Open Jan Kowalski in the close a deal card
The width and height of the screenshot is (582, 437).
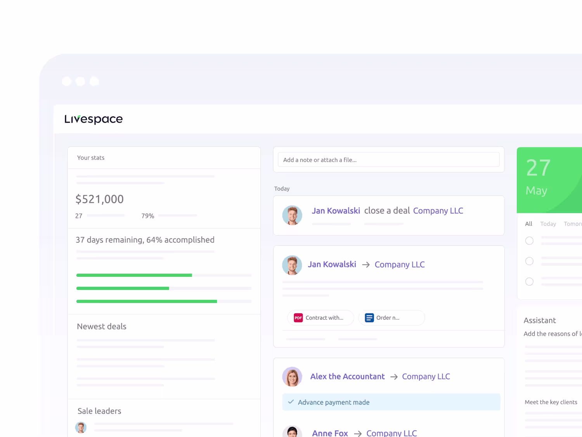coord(336,211)
